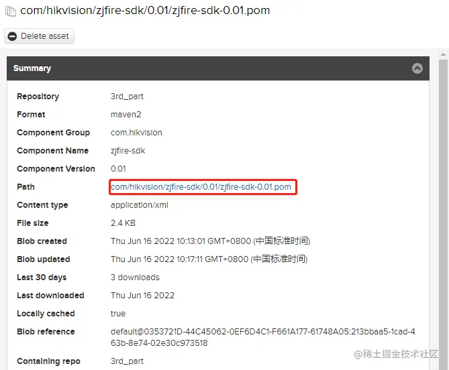Click the Last 30 days field label
449x370 pixels.
[42, 277]
